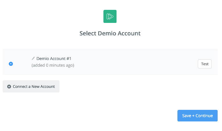The height and width of the screenshot is (131, 222).
Task: Click Save + Continue
Action: point(197,116)
